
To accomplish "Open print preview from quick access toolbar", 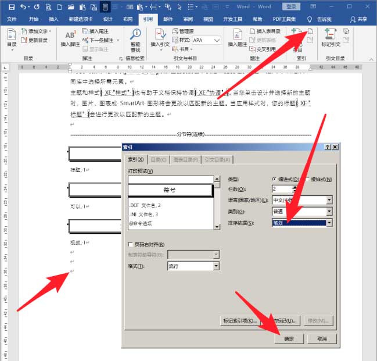I will coord(48,7).
